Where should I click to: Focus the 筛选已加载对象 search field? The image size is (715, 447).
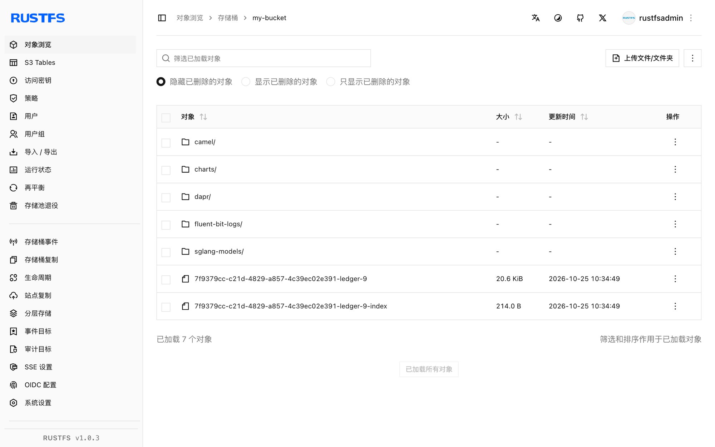coord(263,58)
